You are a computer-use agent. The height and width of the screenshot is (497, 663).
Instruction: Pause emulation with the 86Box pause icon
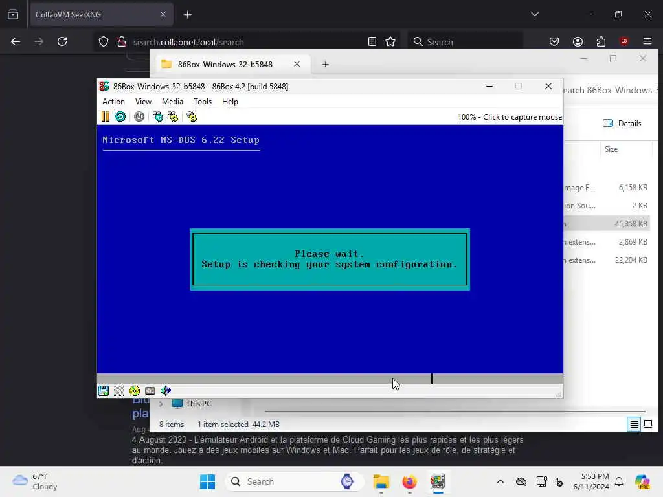106,116
